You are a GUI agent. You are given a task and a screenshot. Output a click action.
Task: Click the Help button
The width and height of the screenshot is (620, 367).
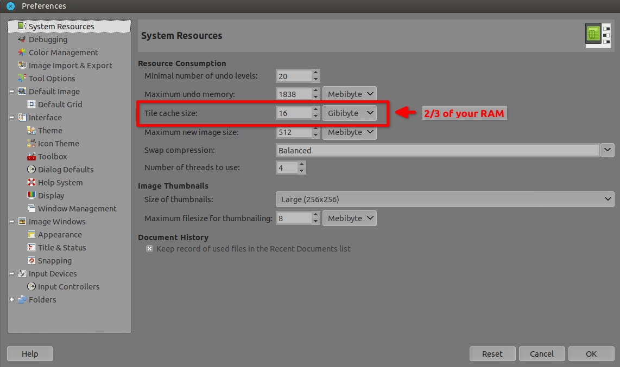pyautogui.click(x=30, y=354)
